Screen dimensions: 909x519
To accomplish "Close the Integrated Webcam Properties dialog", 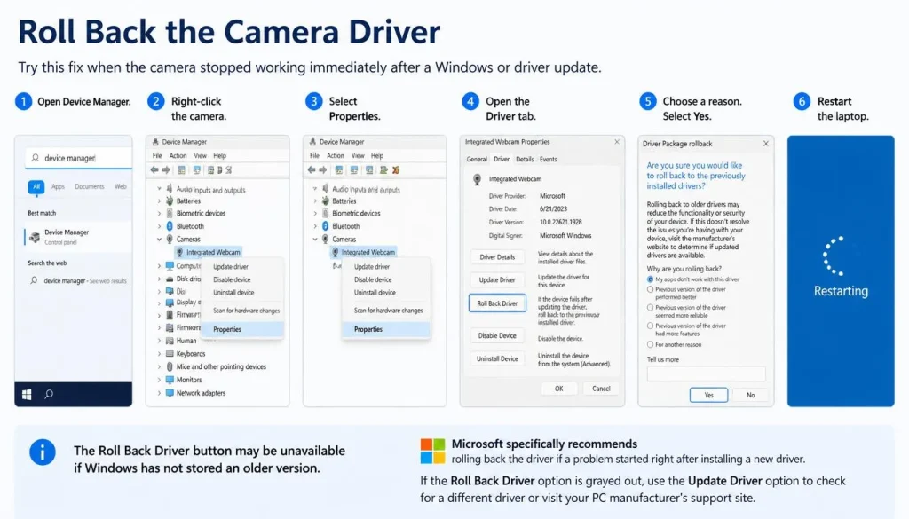I will [617, 142].
